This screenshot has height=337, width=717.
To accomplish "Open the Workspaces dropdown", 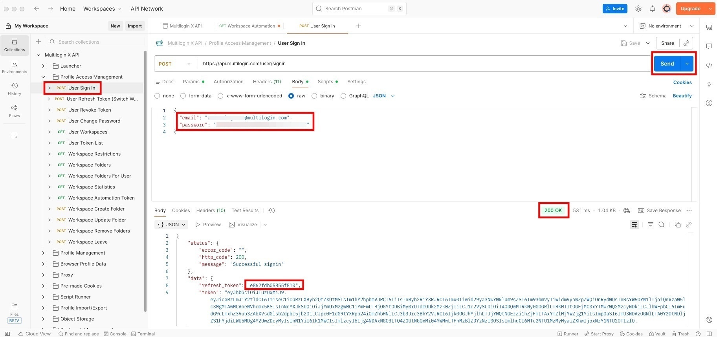I will point(102,9).
